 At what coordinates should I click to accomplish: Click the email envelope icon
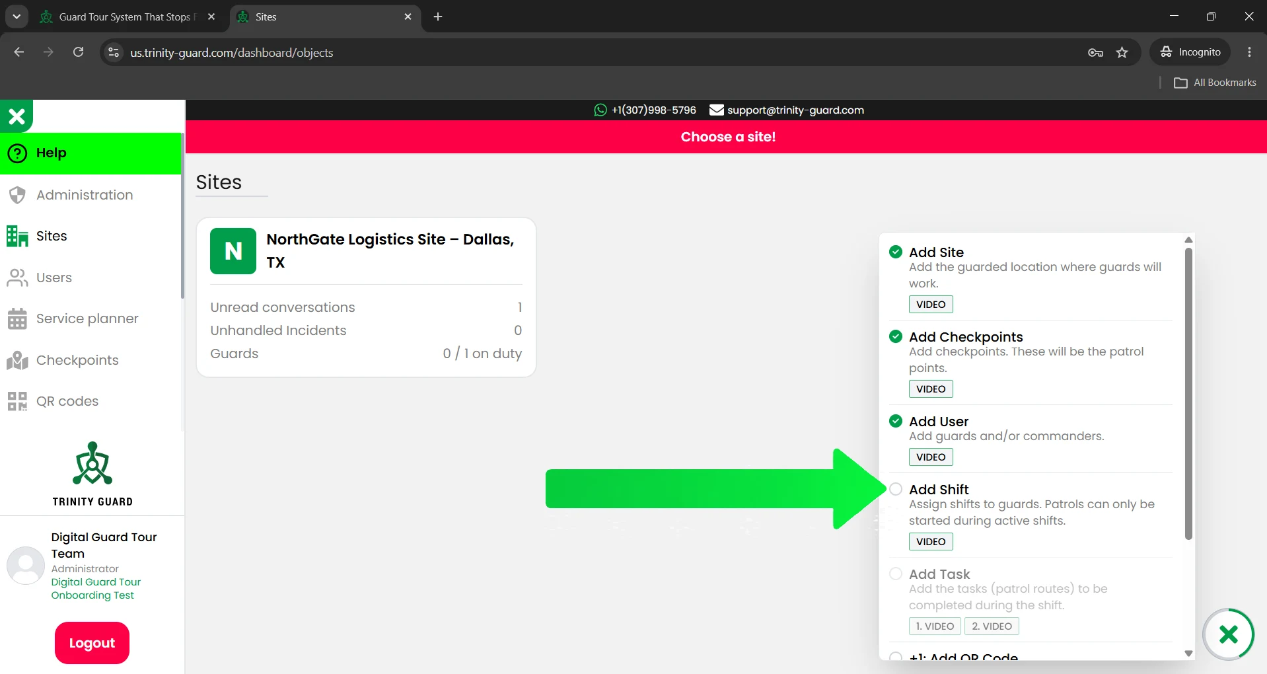(716, 110)
